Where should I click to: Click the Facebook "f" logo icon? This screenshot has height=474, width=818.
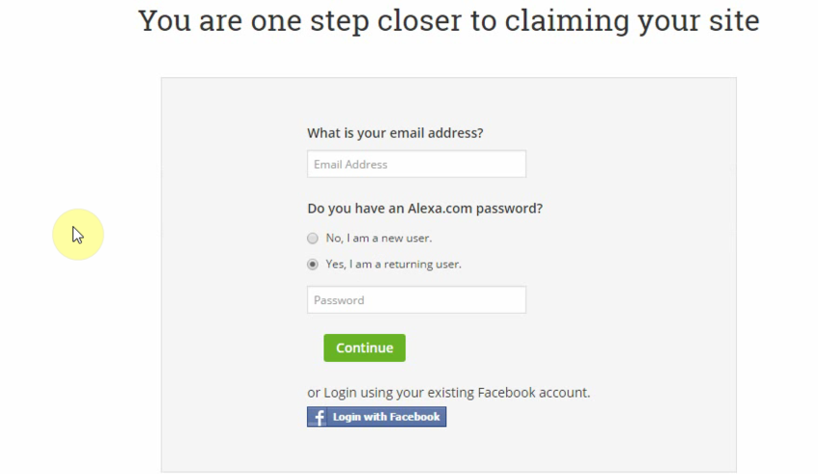pyautogui.click(x=318, y=417)
